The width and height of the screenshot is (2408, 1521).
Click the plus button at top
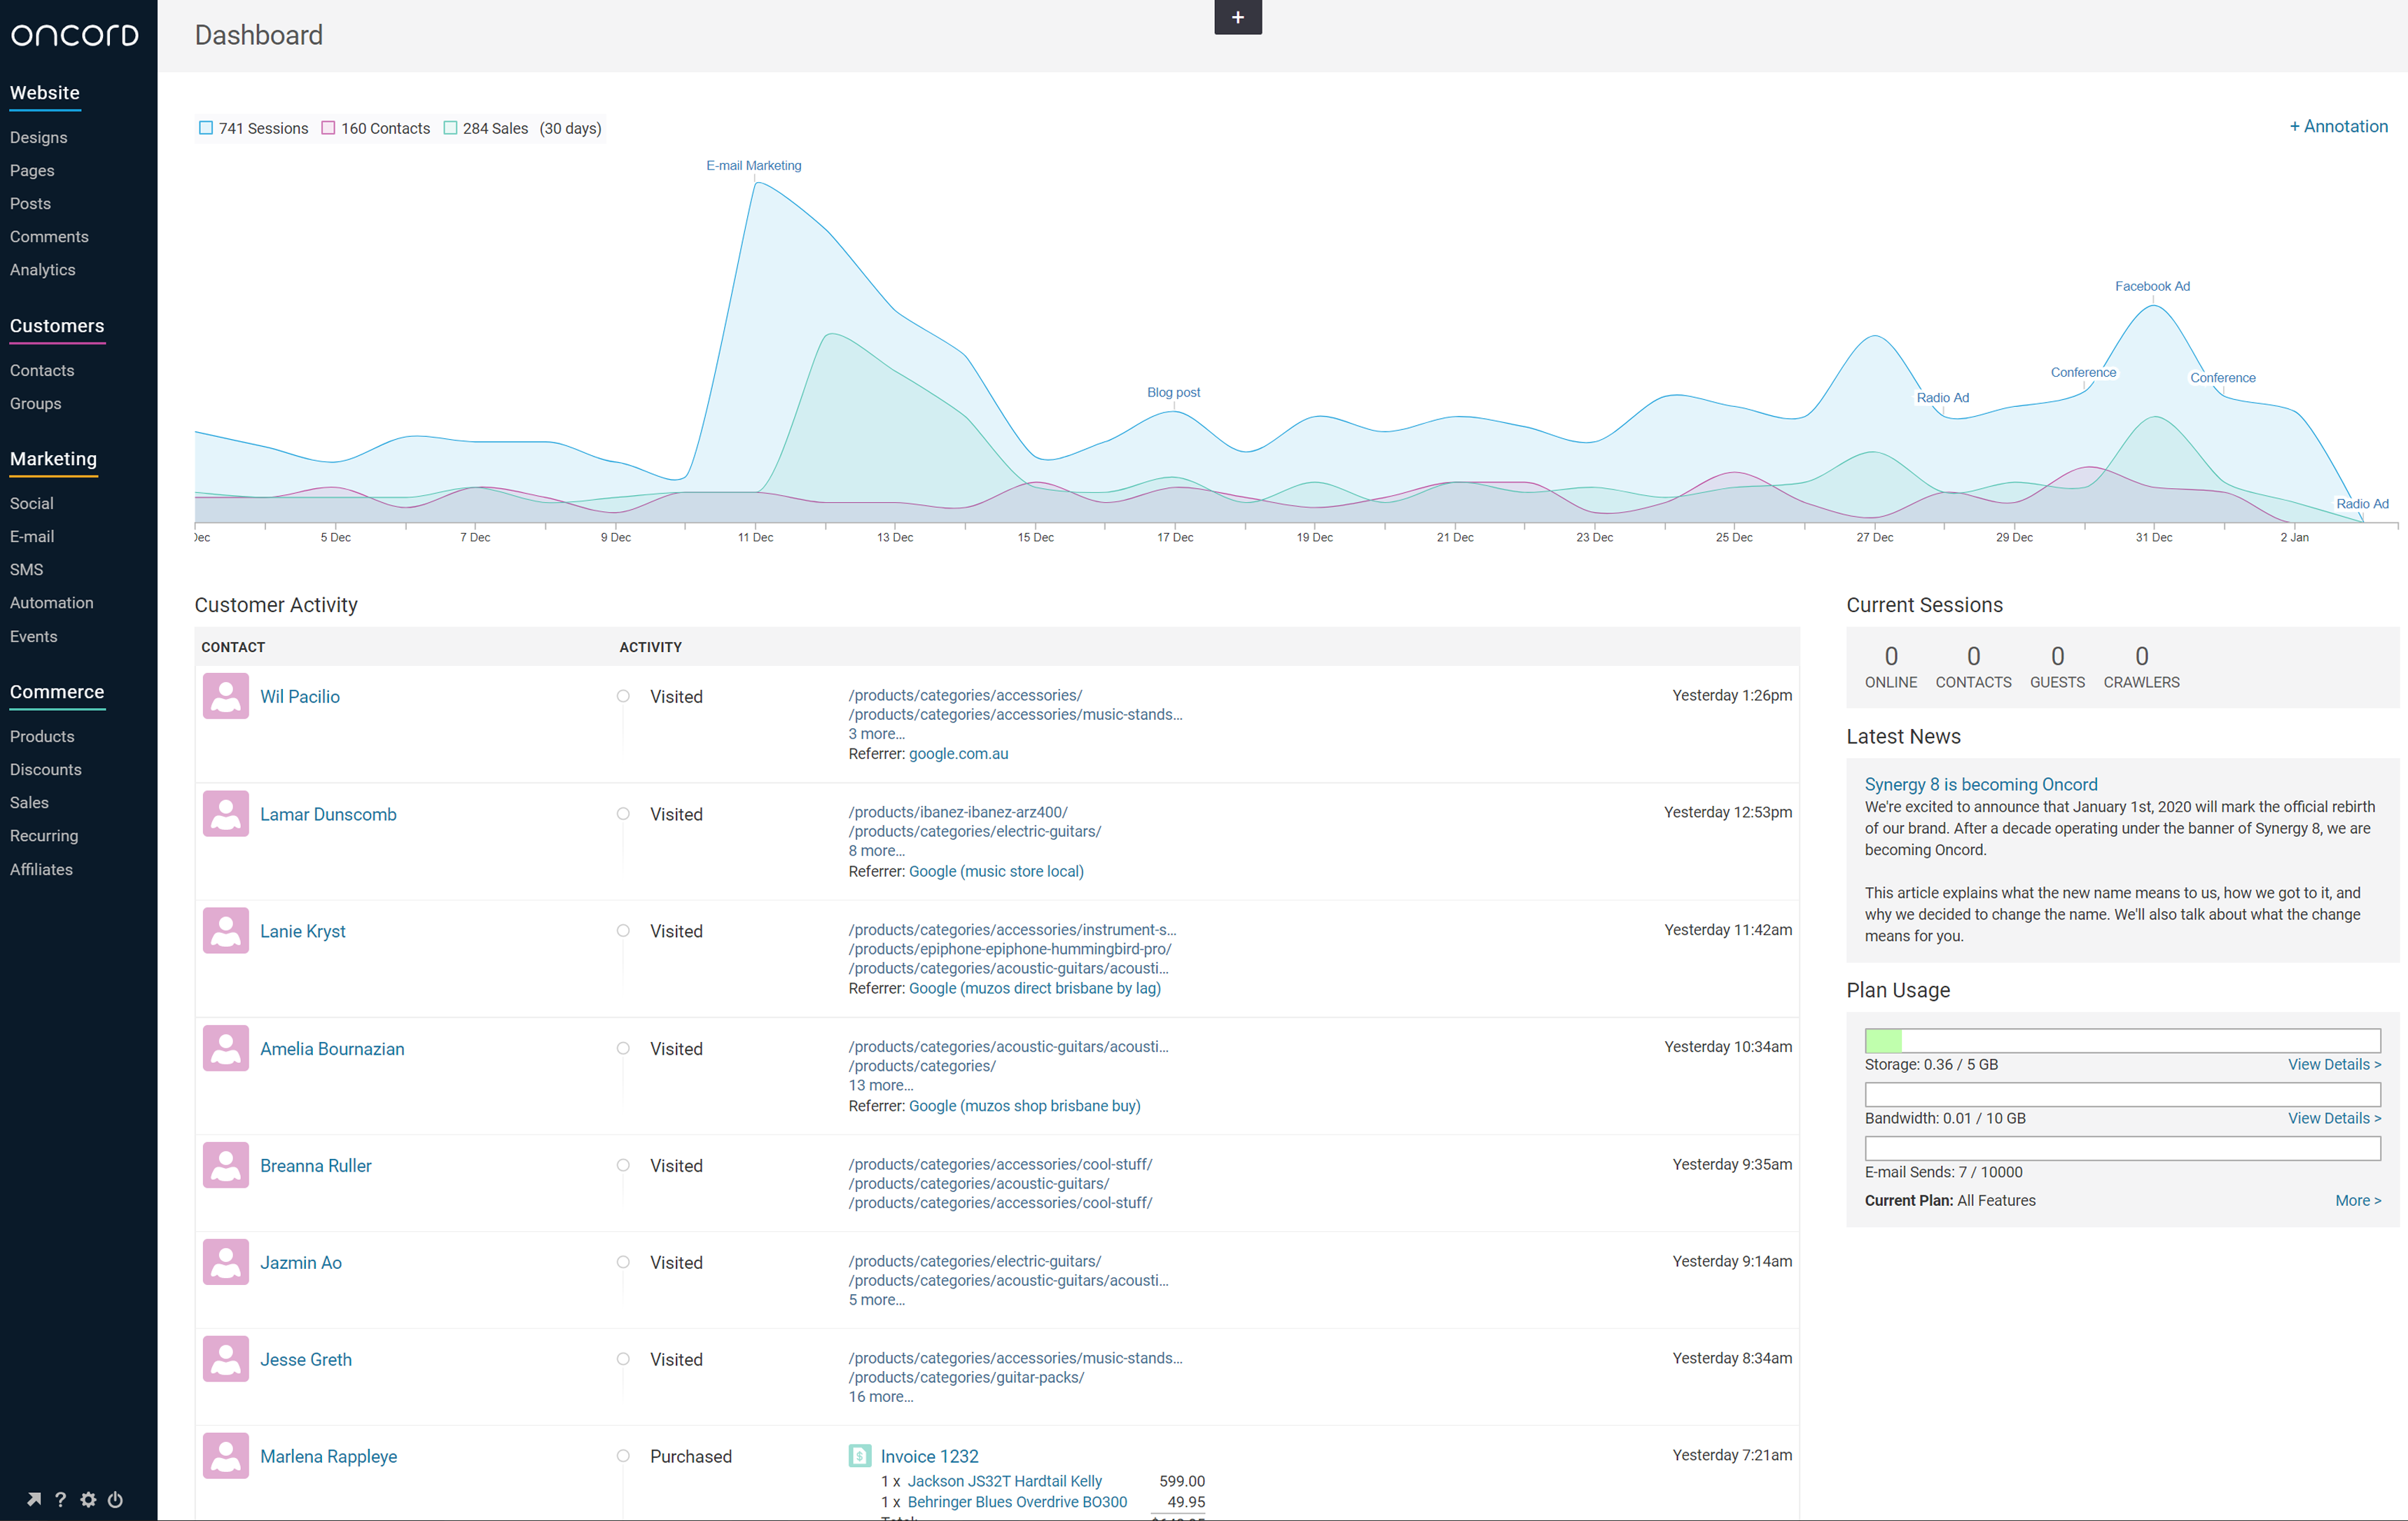(1237, 17)
